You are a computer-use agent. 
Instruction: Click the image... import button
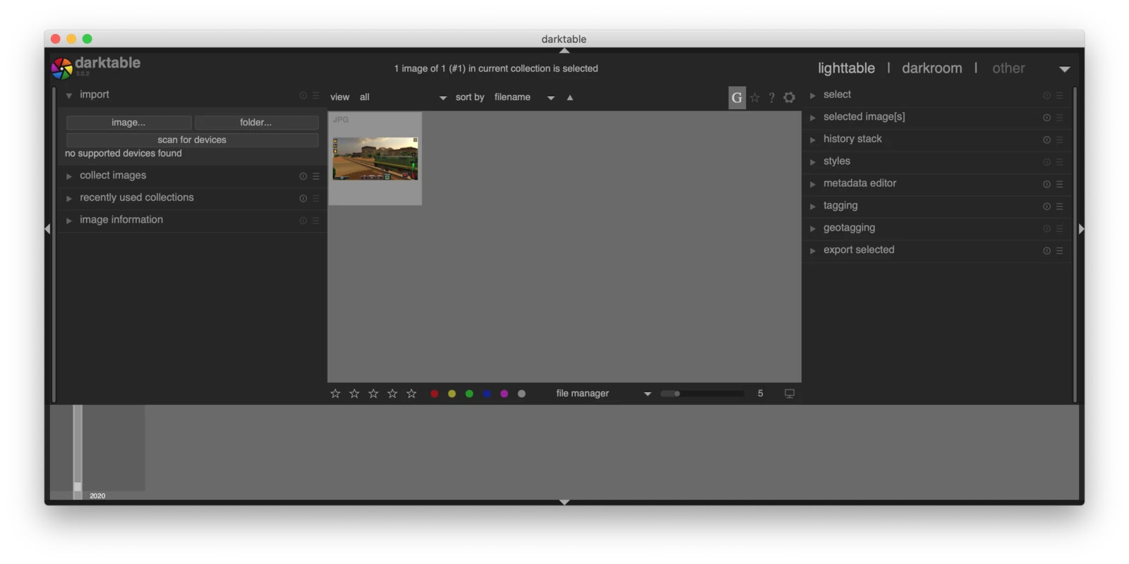pos(128,123)
